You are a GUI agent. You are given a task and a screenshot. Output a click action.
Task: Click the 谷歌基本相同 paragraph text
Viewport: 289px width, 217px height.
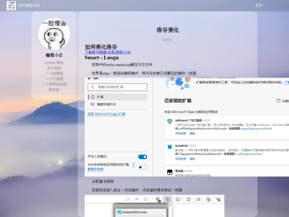103,182
